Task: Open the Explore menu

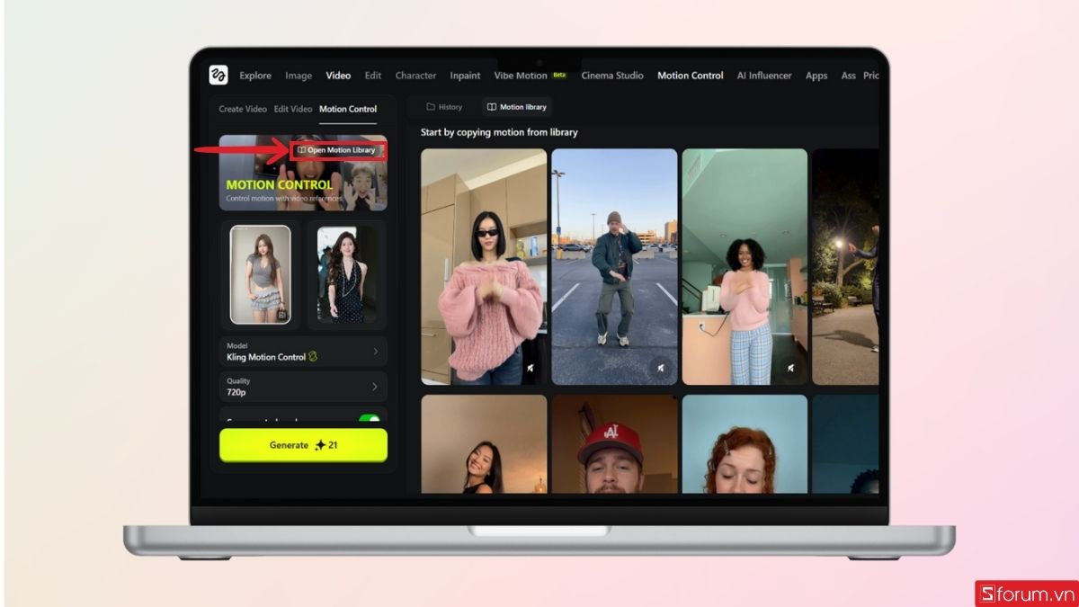Action: 255,76
